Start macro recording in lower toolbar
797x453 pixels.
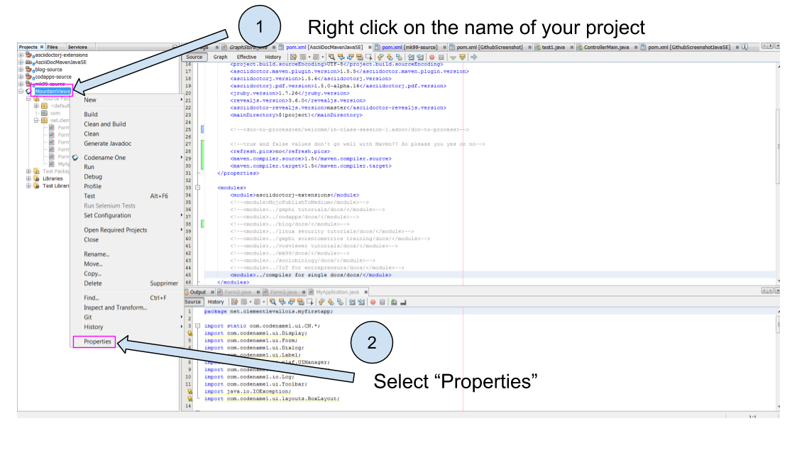click(x=373, y=302)
